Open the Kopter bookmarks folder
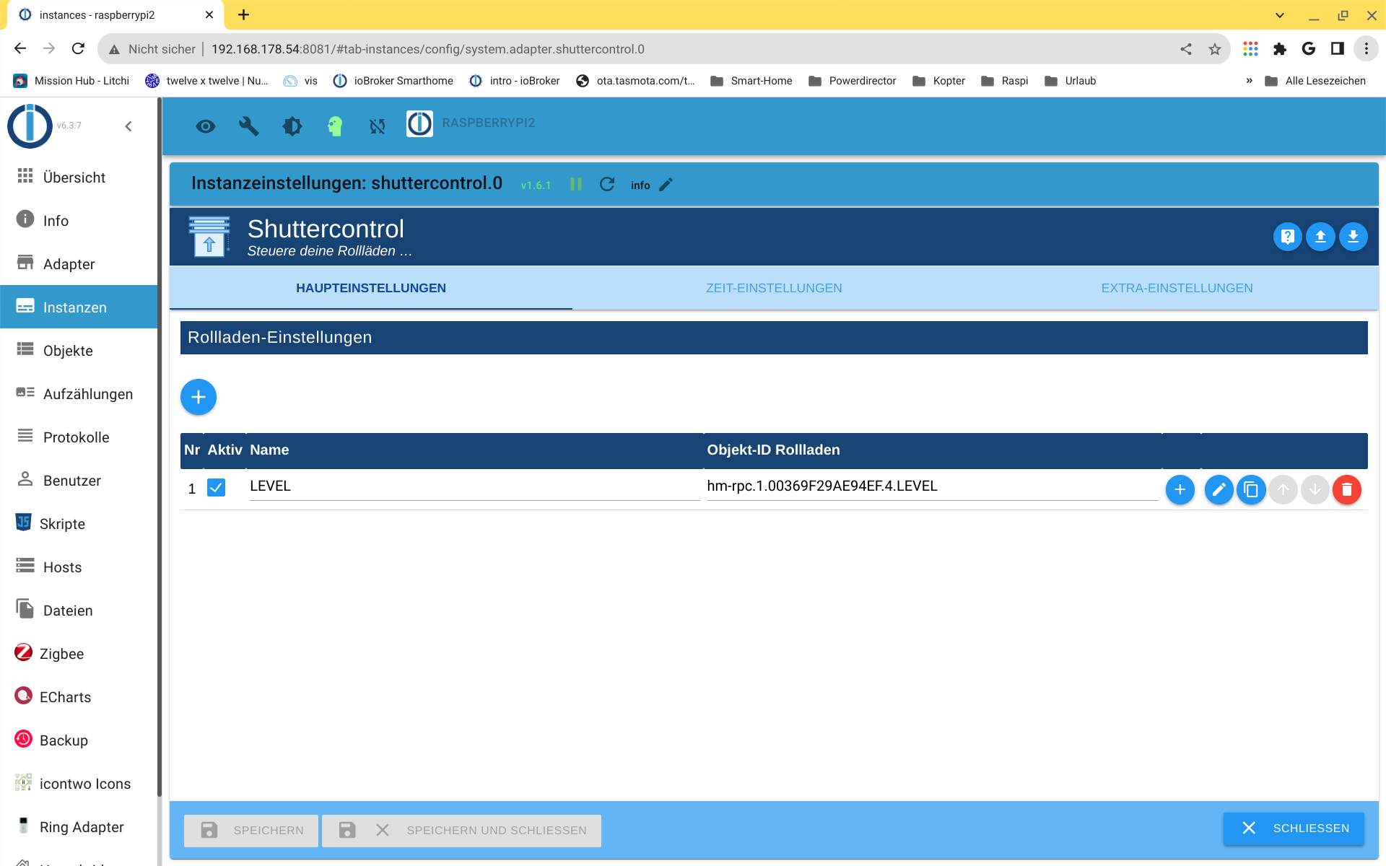1386x866 pixels. click(939, 81)
